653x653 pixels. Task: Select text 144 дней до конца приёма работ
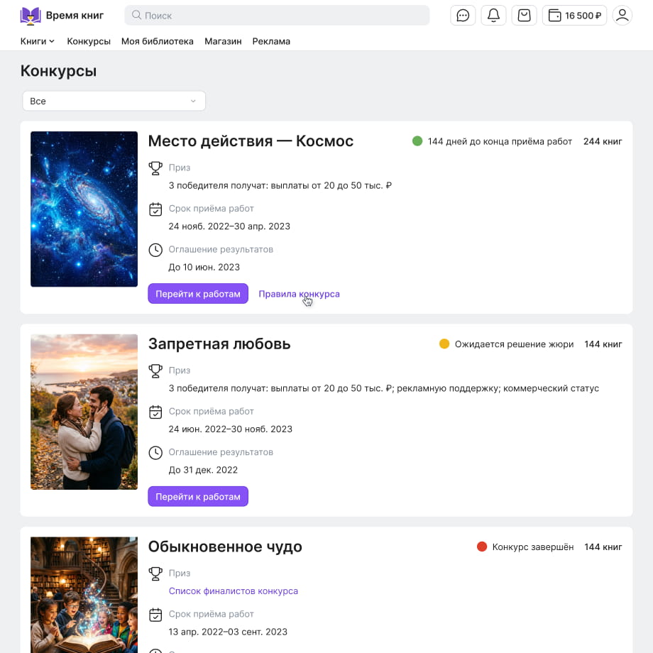tap(500, 141)
